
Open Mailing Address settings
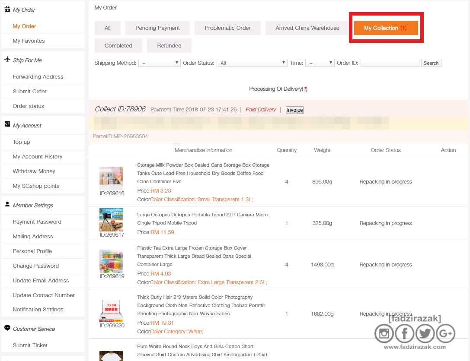coord(33,237)
